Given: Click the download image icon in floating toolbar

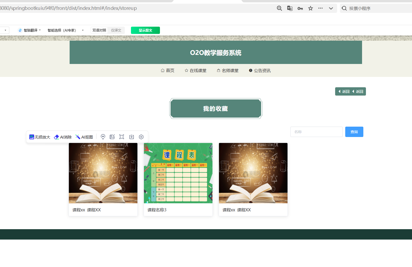Looking at the screenshot, I should tap(132, 137).
